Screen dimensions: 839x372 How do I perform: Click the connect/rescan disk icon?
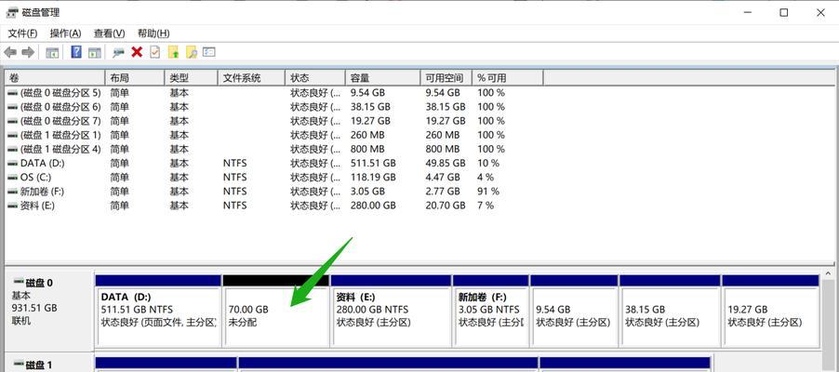[119, 52]
